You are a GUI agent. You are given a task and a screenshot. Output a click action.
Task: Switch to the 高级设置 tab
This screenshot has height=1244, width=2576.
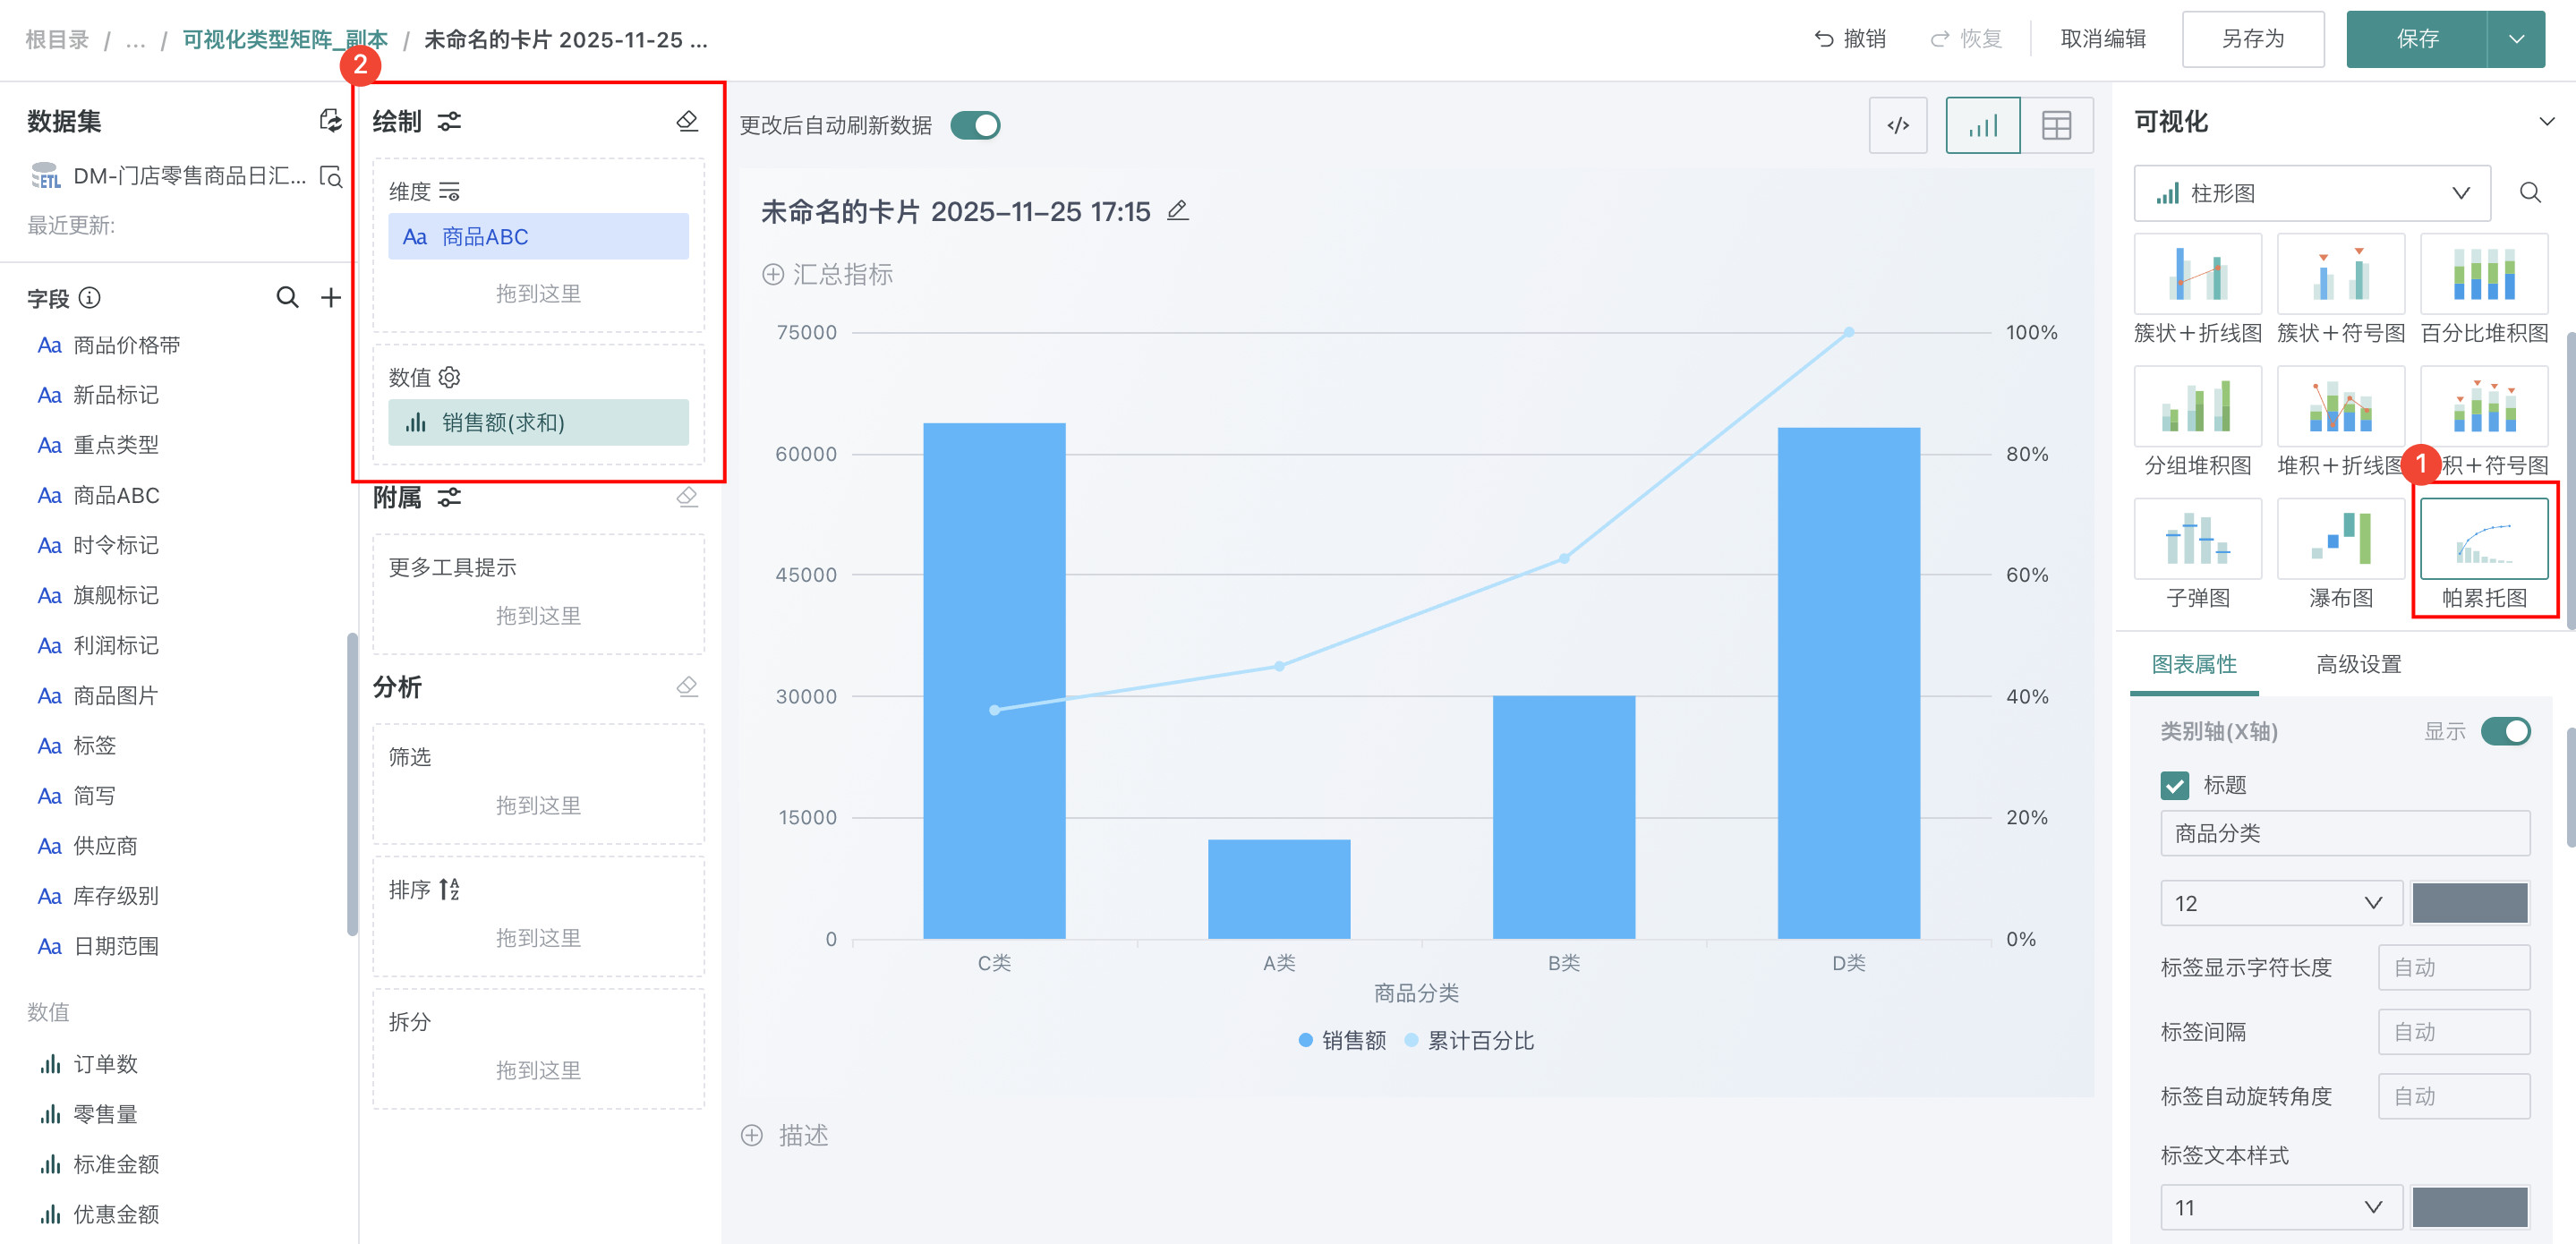click(2358, 664)
